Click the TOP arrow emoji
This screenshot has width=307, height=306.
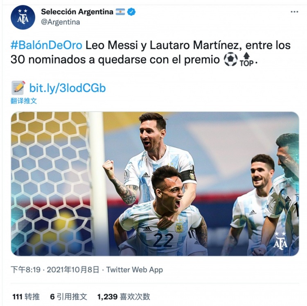247,59
